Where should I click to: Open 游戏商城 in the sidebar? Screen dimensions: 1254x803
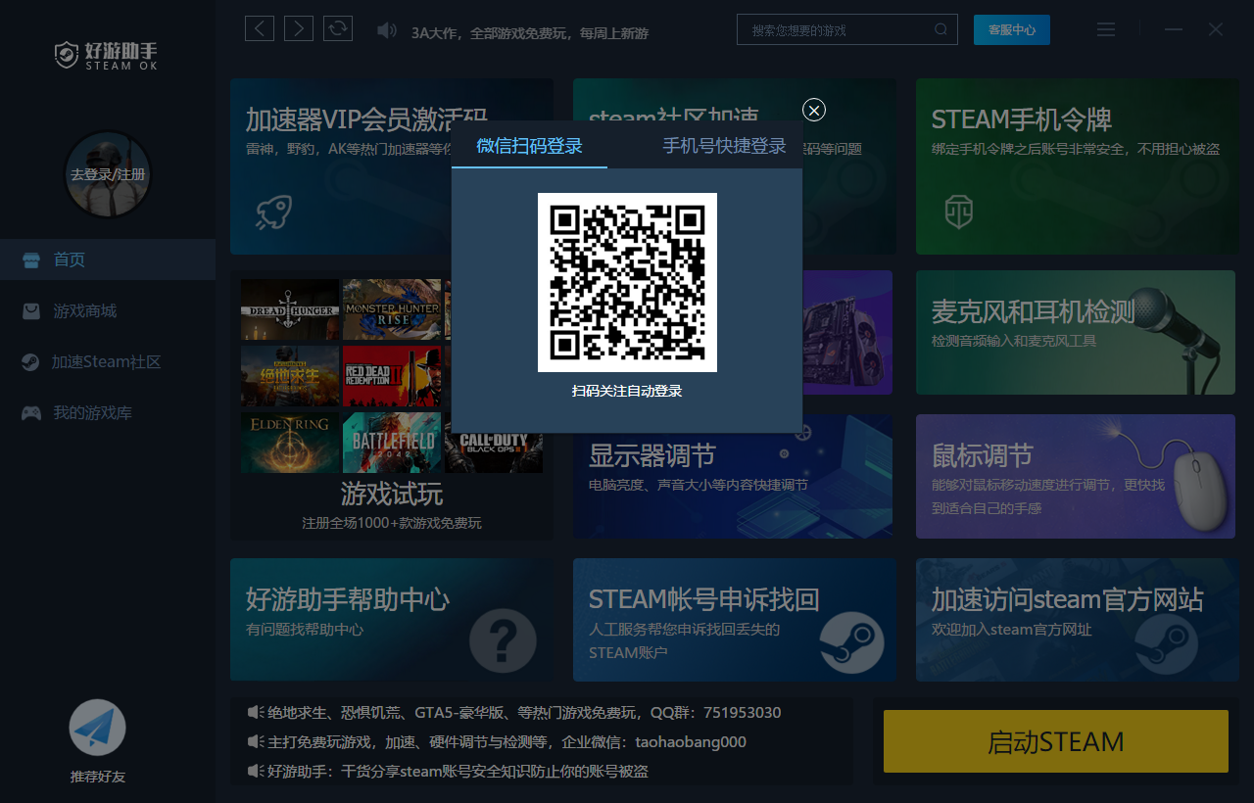(x=108, y=310)
